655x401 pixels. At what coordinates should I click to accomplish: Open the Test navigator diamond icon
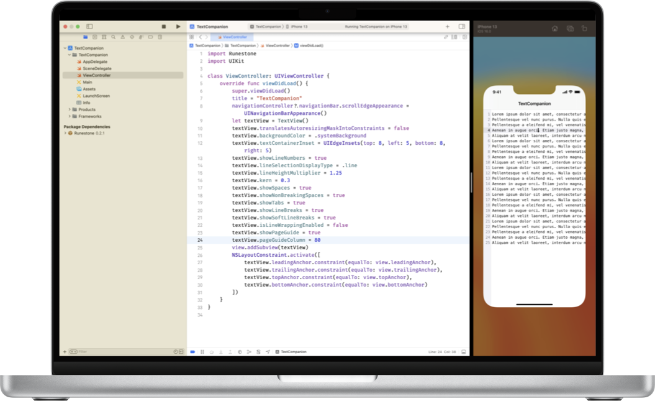[132, 37]
